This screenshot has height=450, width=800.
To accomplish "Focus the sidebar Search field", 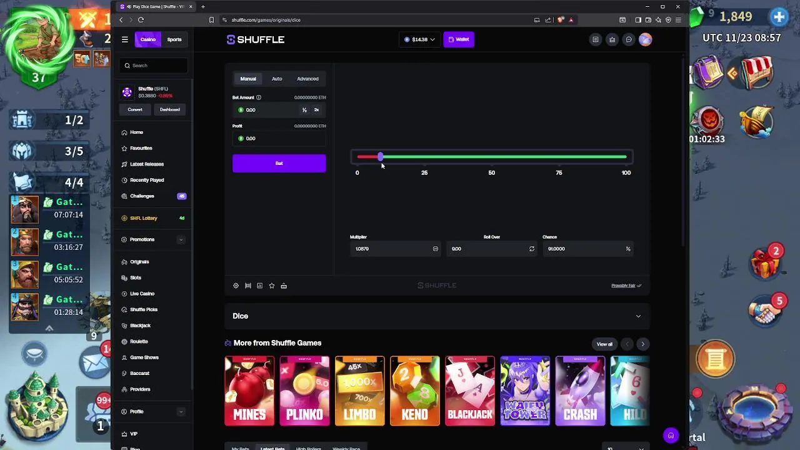I will (153, 66).
